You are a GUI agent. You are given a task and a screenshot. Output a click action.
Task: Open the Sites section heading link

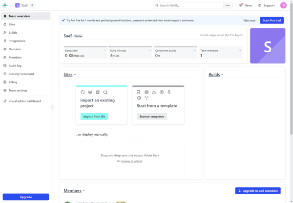tap(68, 75)
